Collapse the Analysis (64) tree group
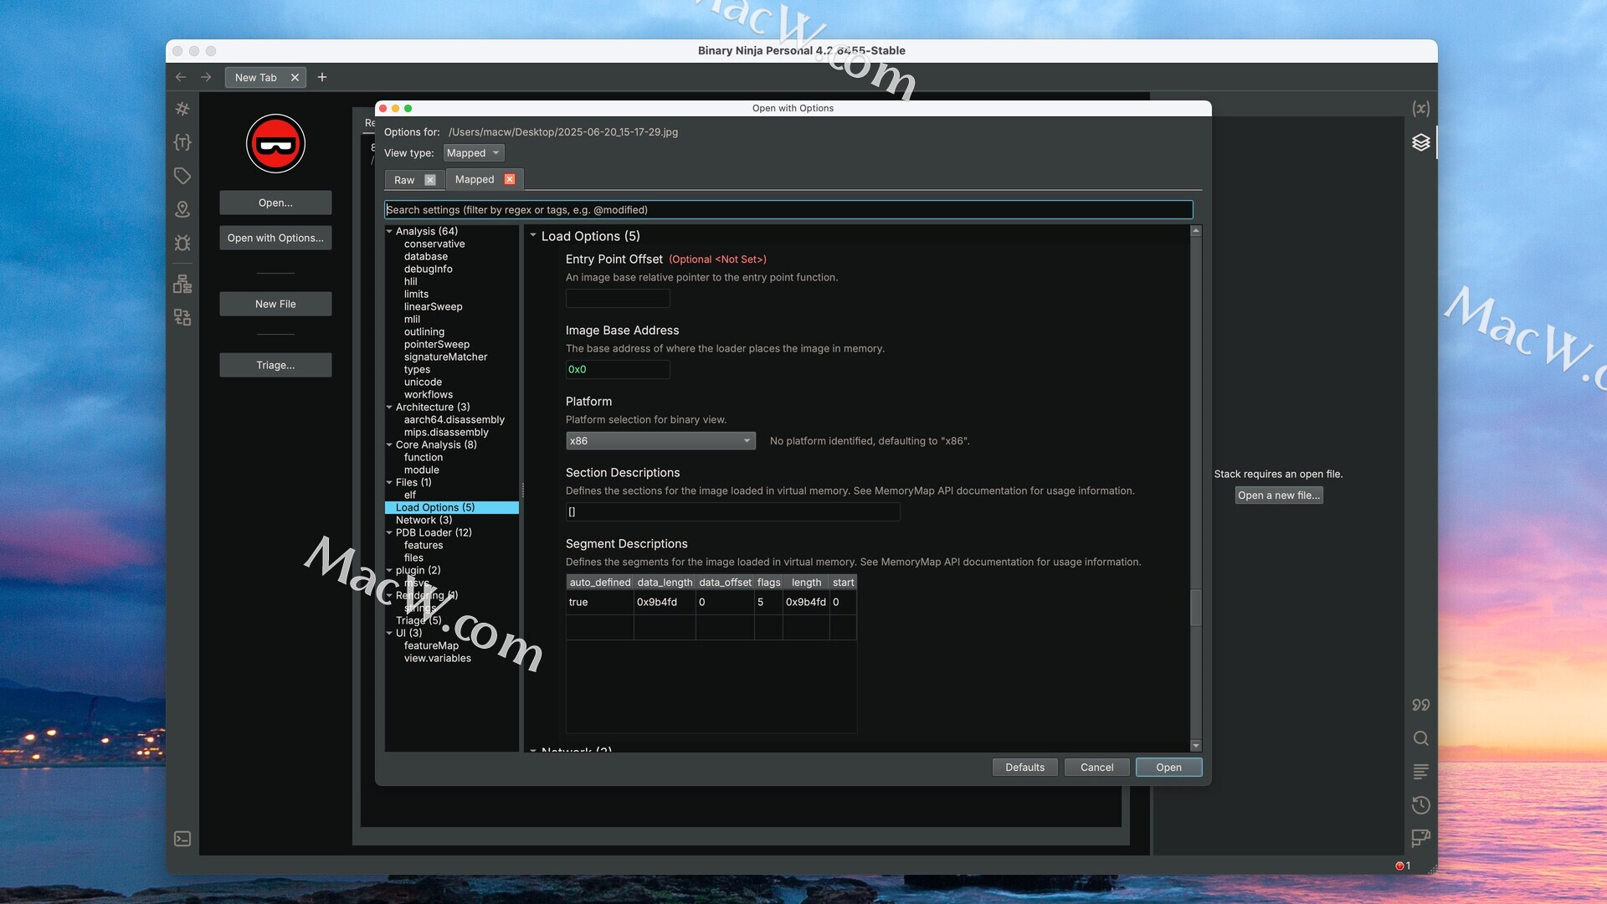 tap(389, 231)
